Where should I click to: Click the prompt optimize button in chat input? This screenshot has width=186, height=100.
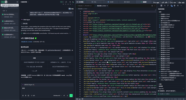click(x=33, y=95)
